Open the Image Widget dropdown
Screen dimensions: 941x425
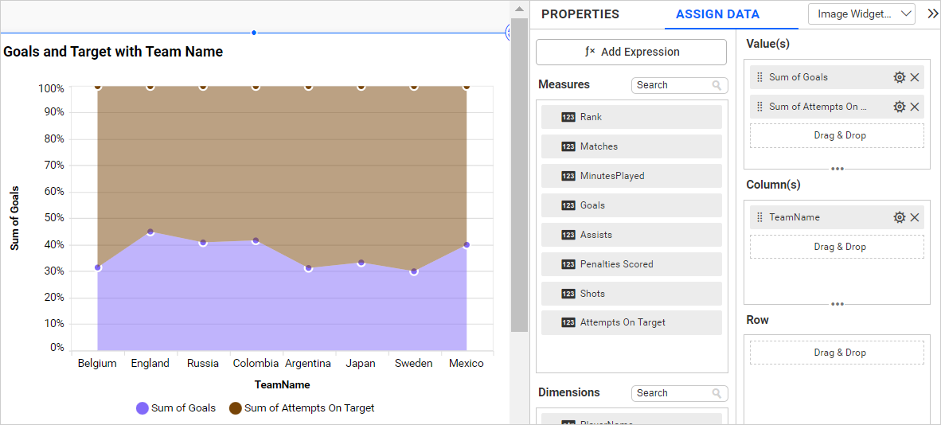(861, 14)
